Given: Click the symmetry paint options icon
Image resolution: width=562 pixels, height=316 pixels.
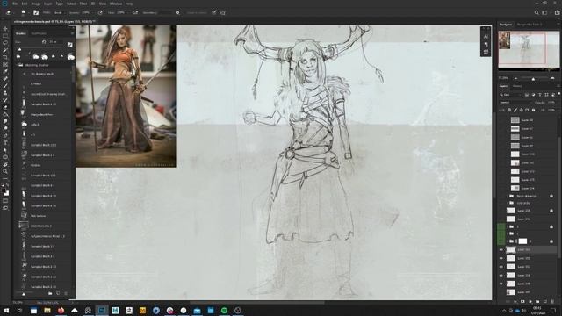Looking at the screenshot, I should [x=223, y=12].
